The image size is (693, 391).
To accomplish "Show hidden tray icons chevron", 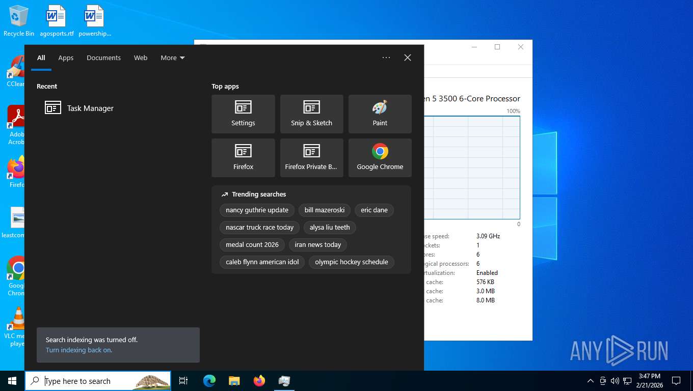I will click(x=591, y=381).
